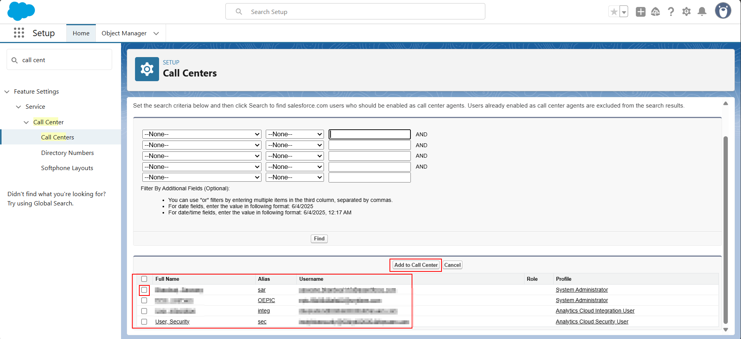Open Softphone Layouts in the sidebar
This screenshot has width=741, height=339.
pos(67,168)
